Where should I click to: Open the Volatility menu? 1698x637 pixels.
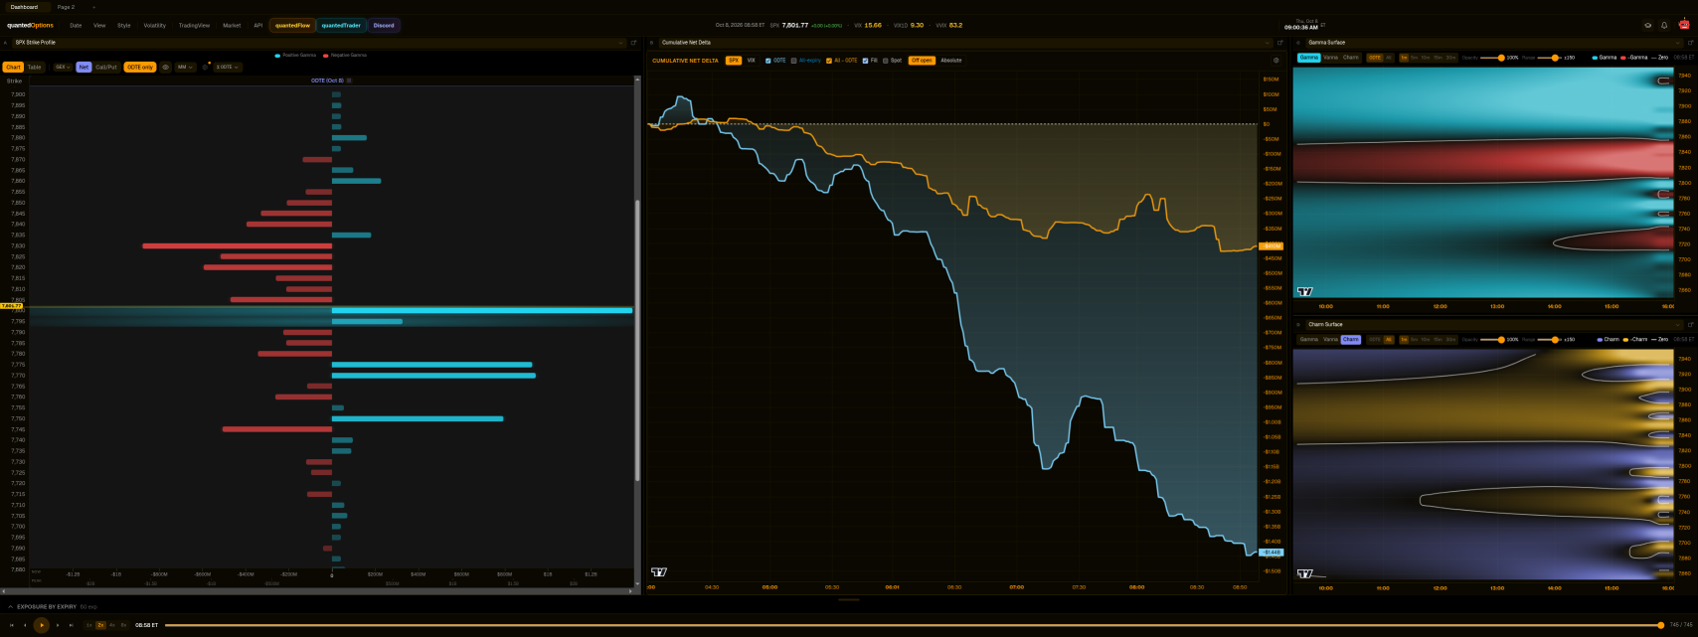click(x=155, y=25)
